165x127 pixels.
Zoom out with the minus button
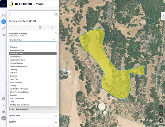(161, 114)
